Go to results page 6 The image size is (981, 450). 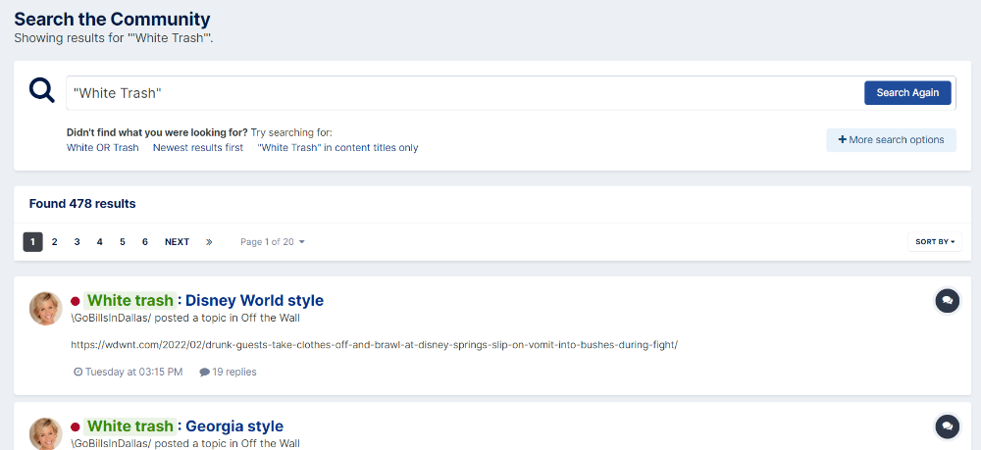(x=144, y=242)
